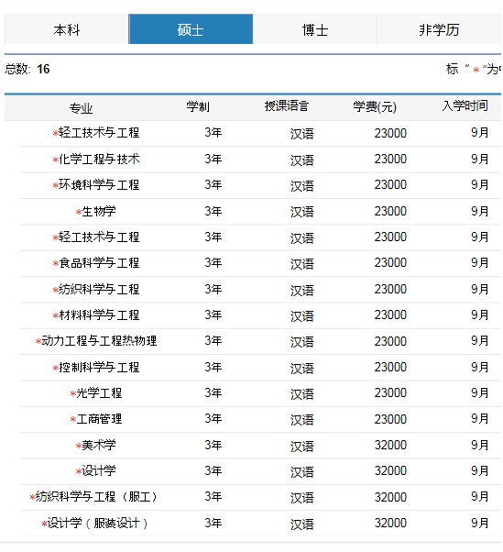Open the first 纺织科学与工程 program

pyautogui.click(x=99, y=290)
